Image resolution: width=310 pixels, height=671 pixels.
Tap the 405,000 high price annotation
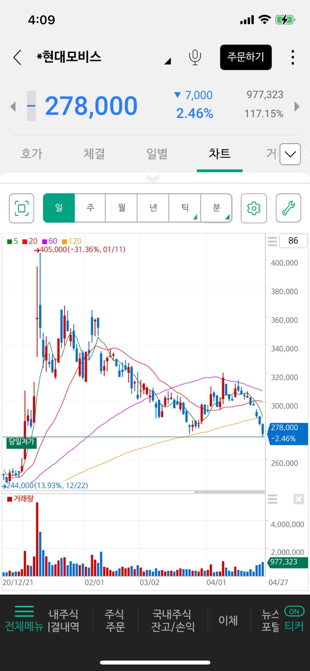pyautogui.click(x=80, y=250)
